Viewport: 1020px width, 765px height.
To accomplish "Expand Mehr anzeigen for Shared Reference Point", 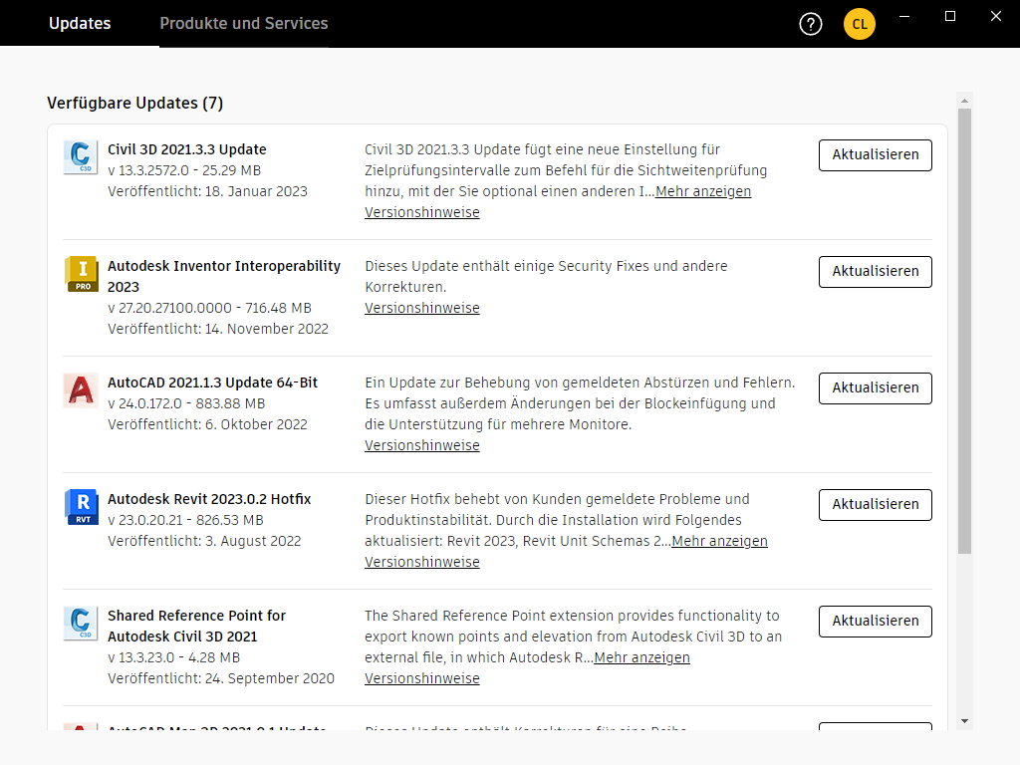I will tap(641, 657).
